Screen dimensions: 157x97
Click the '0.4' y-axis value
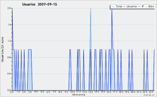pos(9,74)
